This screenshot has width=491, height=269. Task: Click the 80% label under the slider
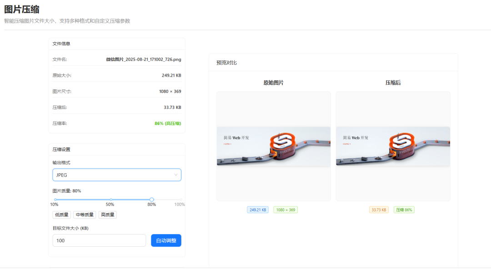click(x=151, y=204)
